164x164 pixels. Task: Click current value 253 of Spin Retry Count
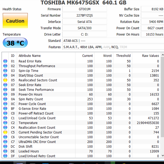90,99
